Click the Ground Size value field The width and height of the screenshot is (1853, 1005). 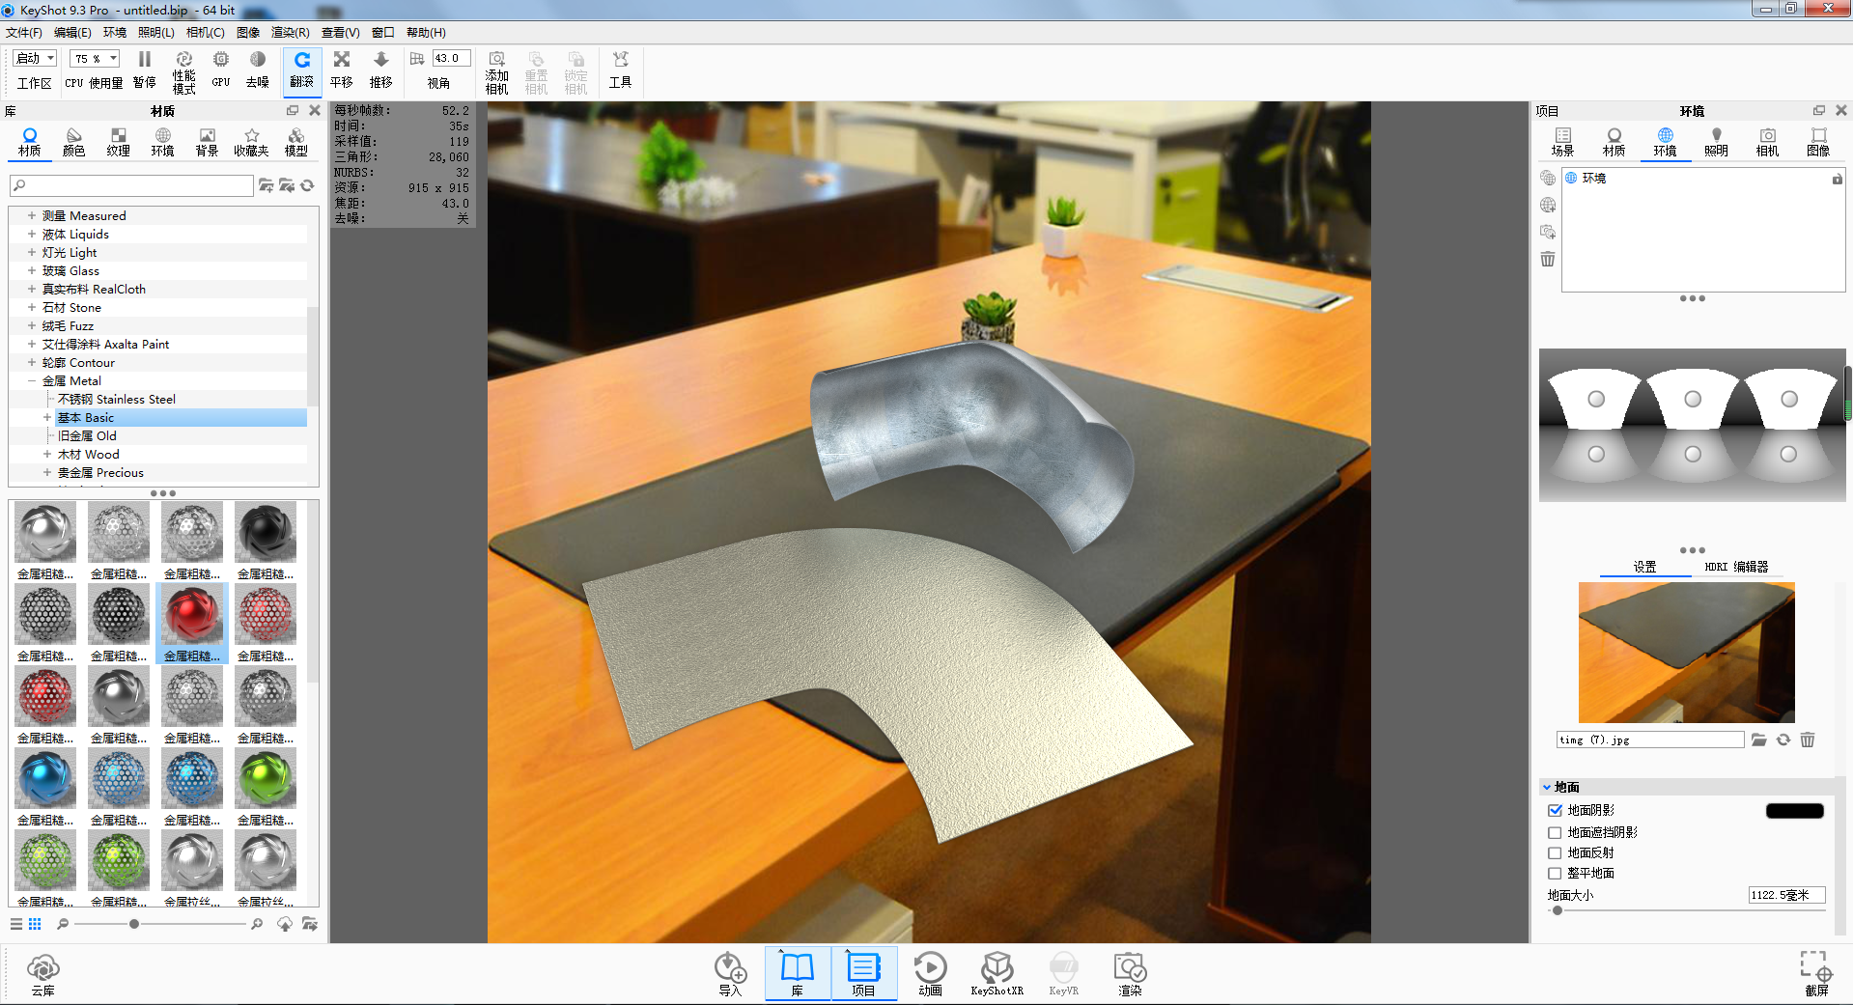point(1786,895)
